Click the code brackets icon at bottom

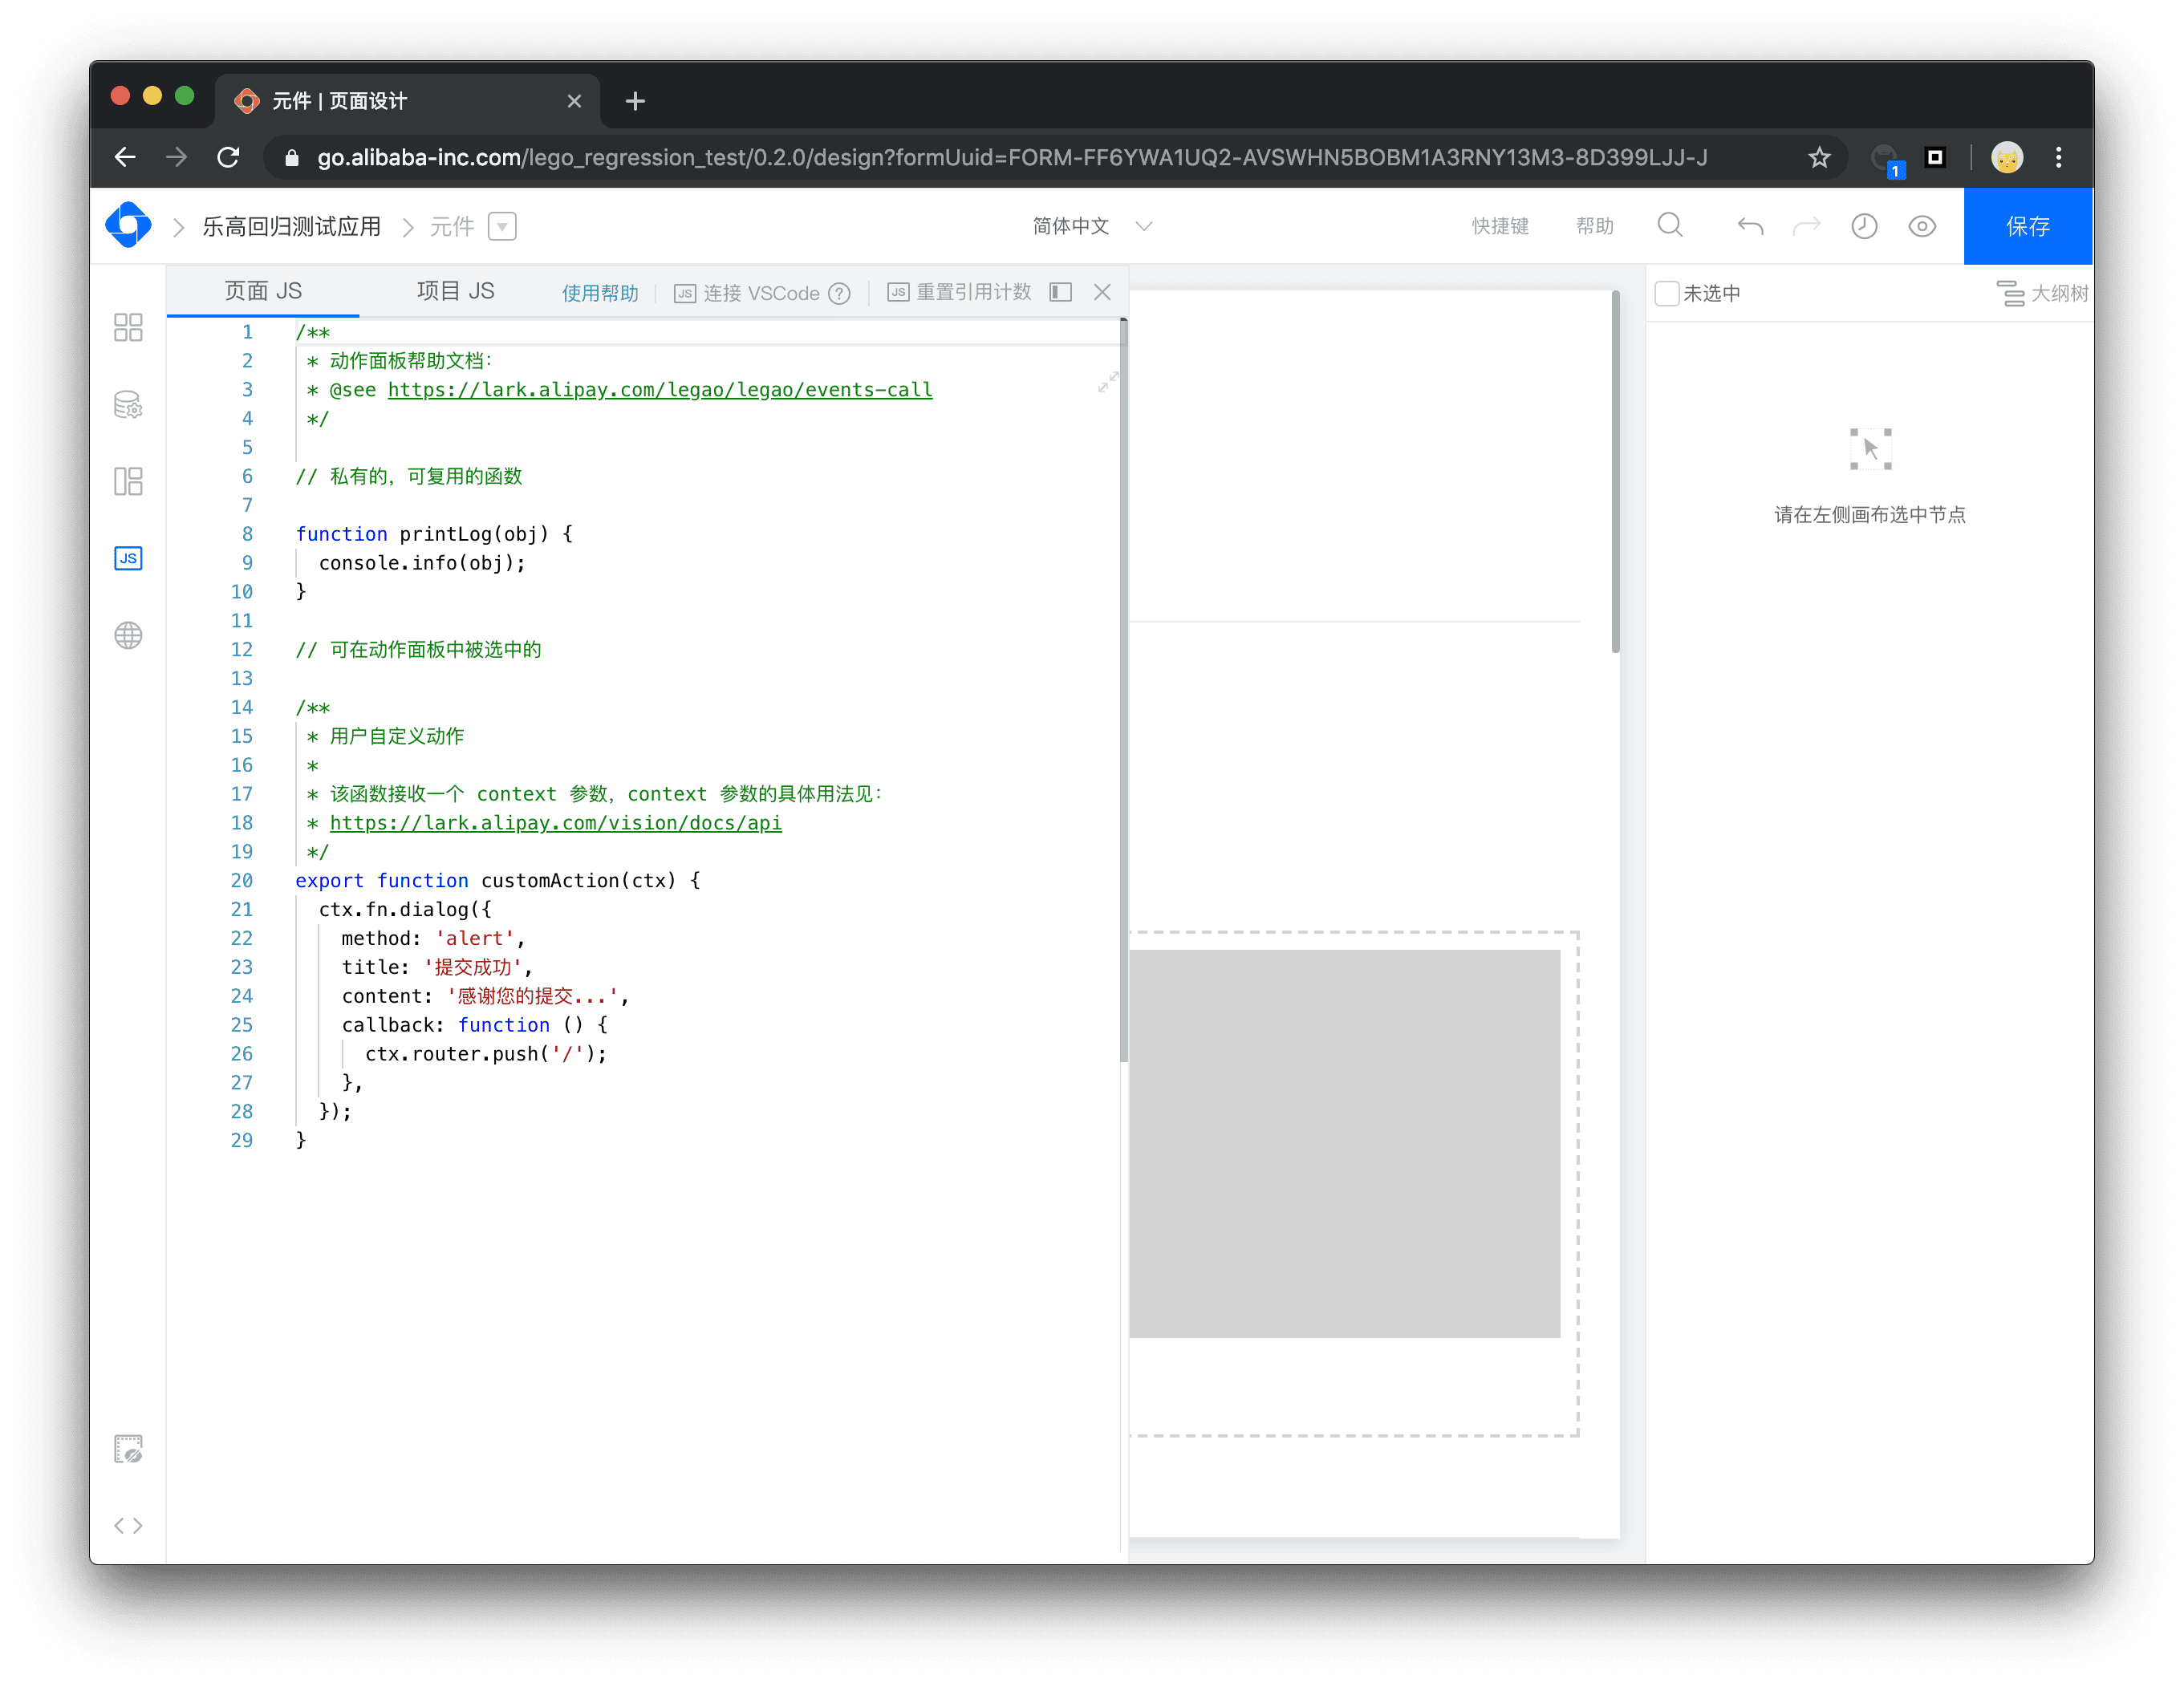click(x=128, y=1525)
